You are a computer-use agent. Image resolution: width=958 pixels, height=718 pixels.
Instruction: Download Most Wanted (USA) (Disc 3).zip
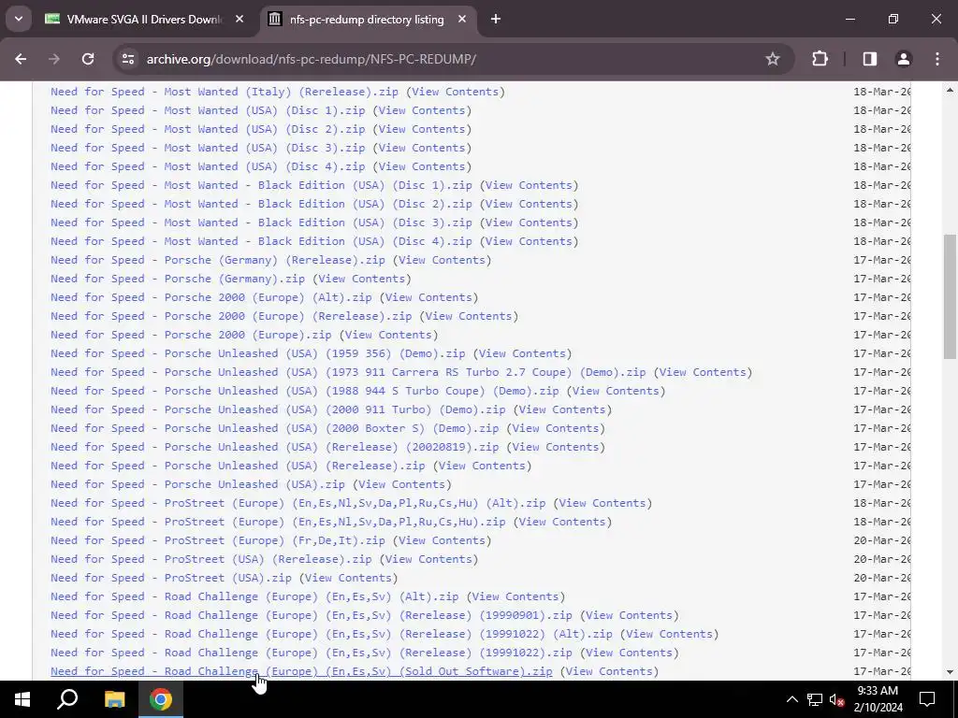pyautogui.click(x=208, y=148)
